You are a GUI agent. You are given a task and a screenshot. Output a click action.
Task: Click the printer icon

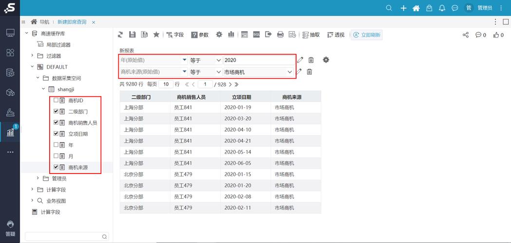pyautogui.click(x=280, y=35)
